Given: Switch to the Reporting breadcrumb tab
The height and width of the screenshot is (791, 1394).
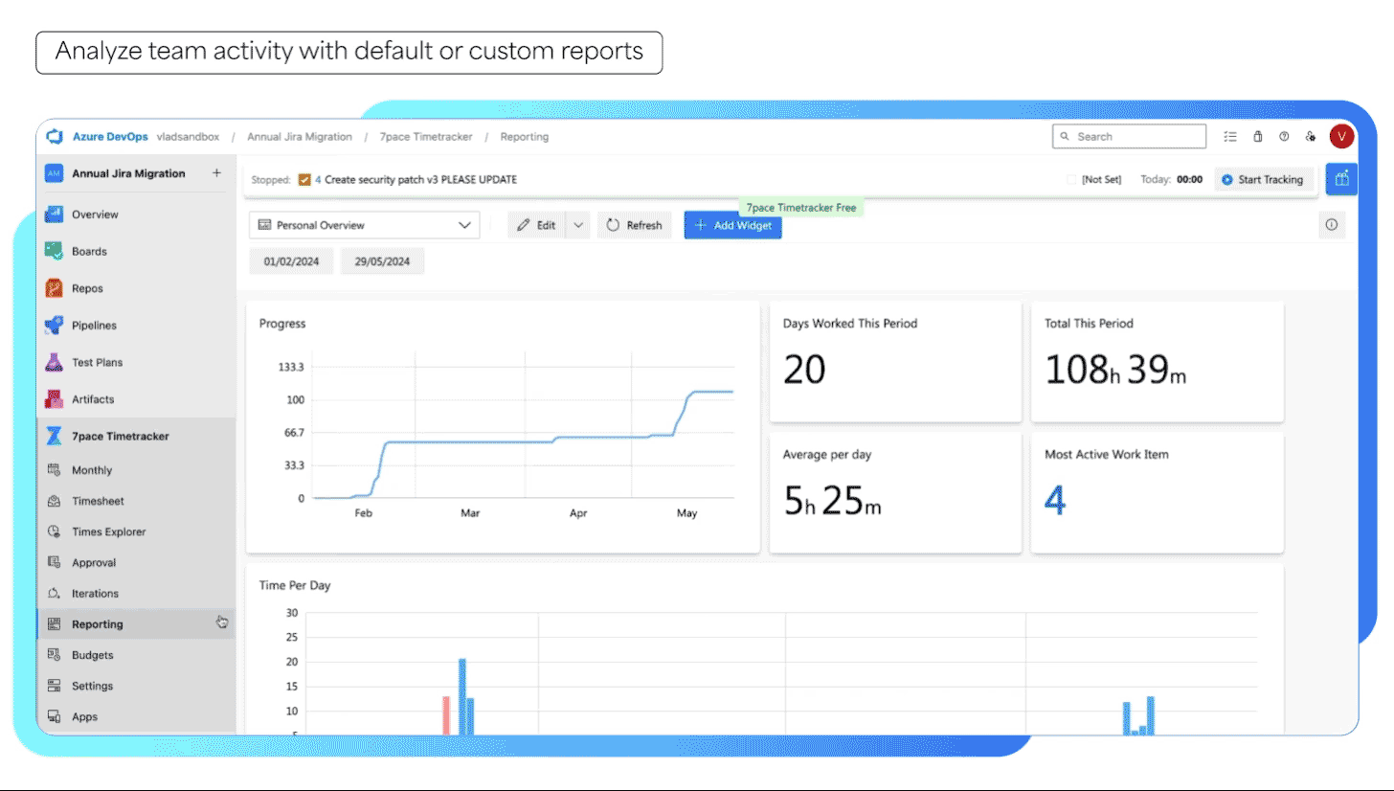Looking at the screenshot, I should click(x=524, y=136).
